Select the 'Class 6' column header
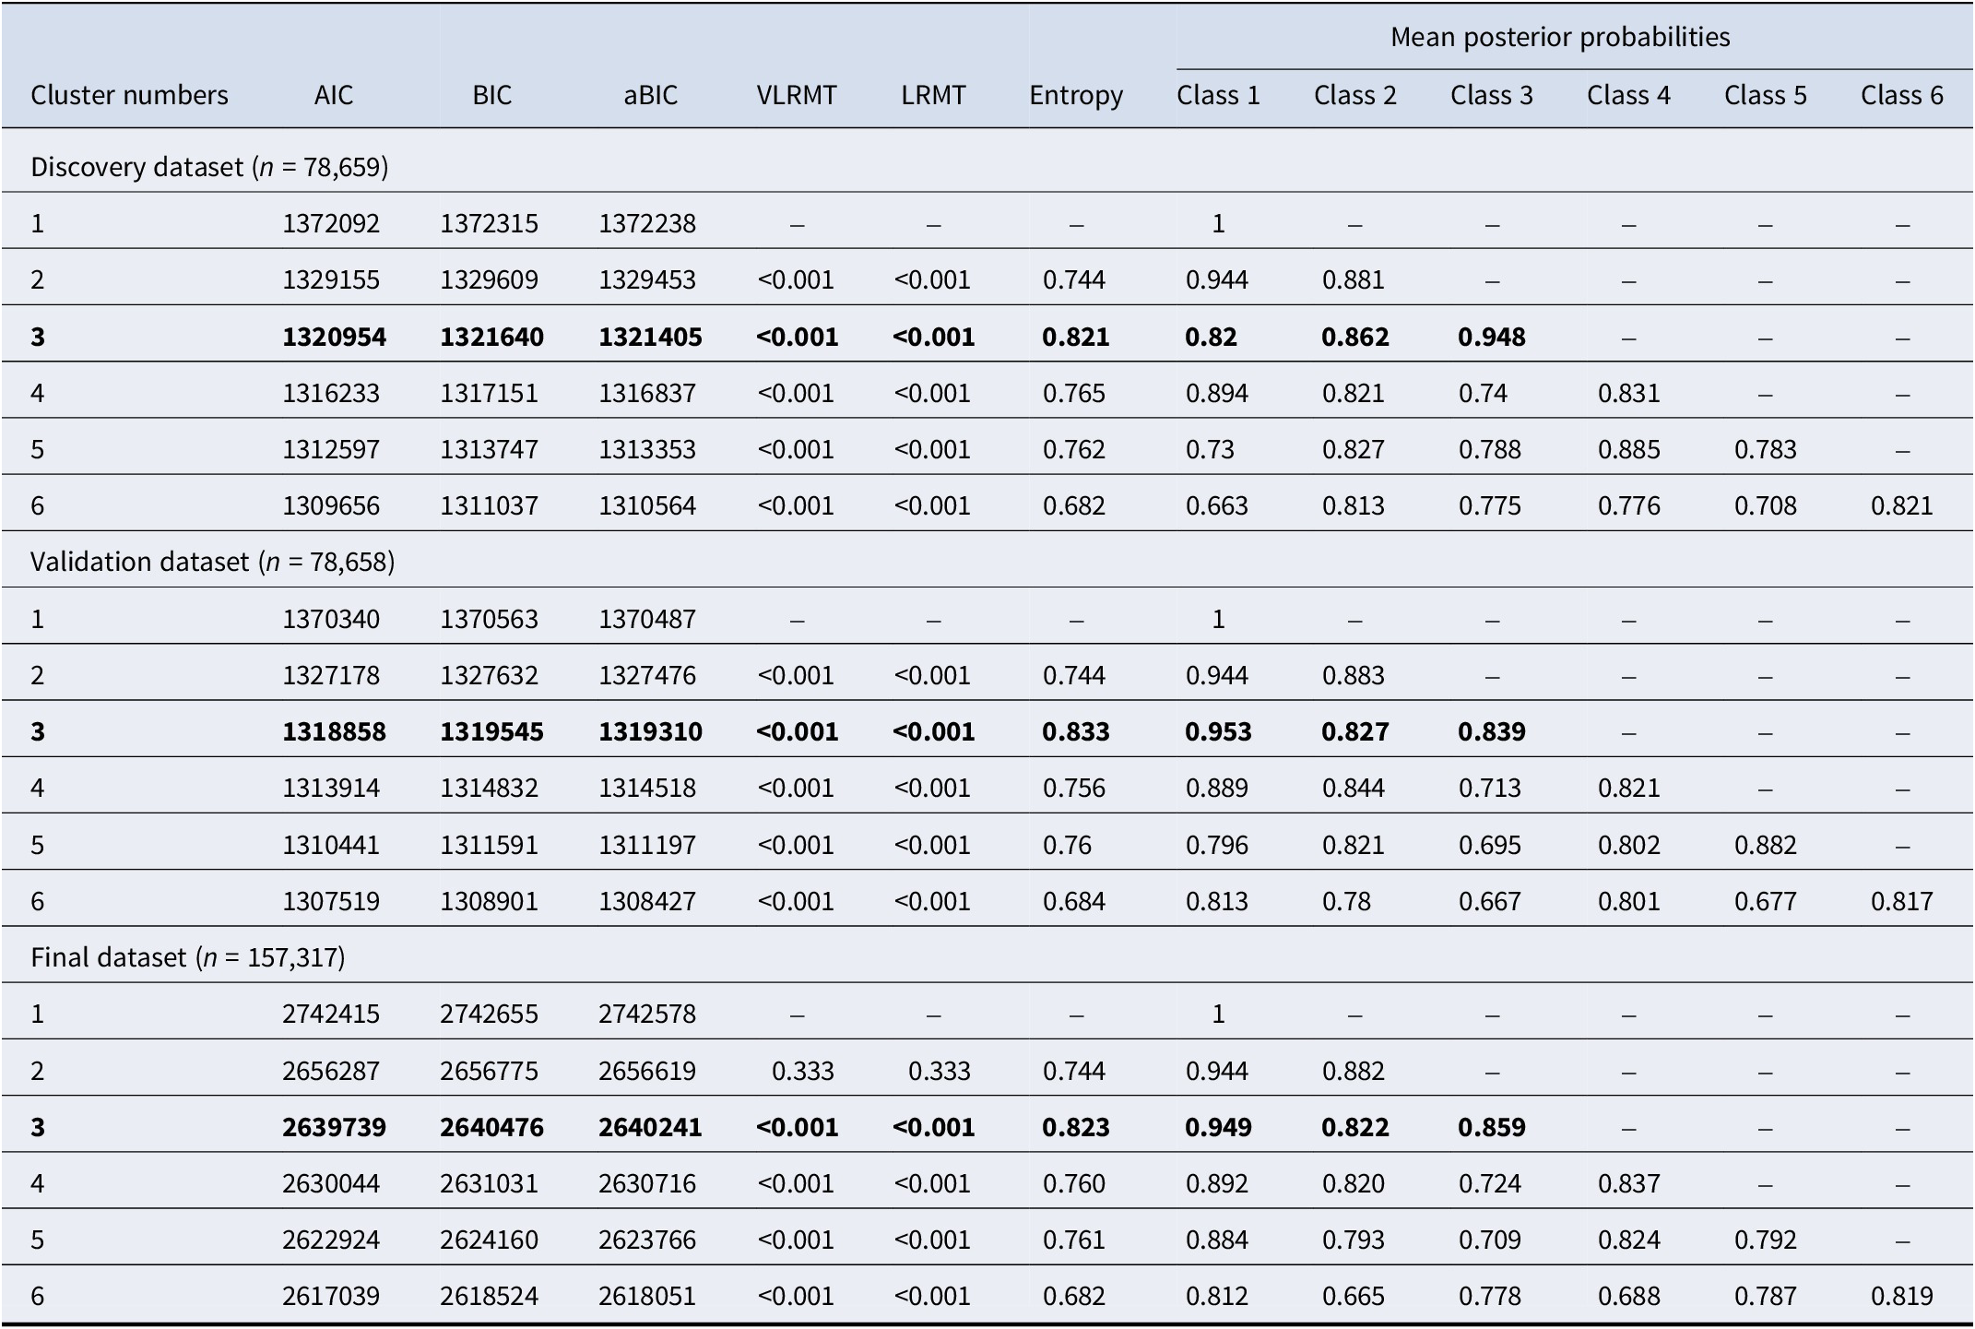The width and height of the screenshot is (1975, 1329). 1902,95
